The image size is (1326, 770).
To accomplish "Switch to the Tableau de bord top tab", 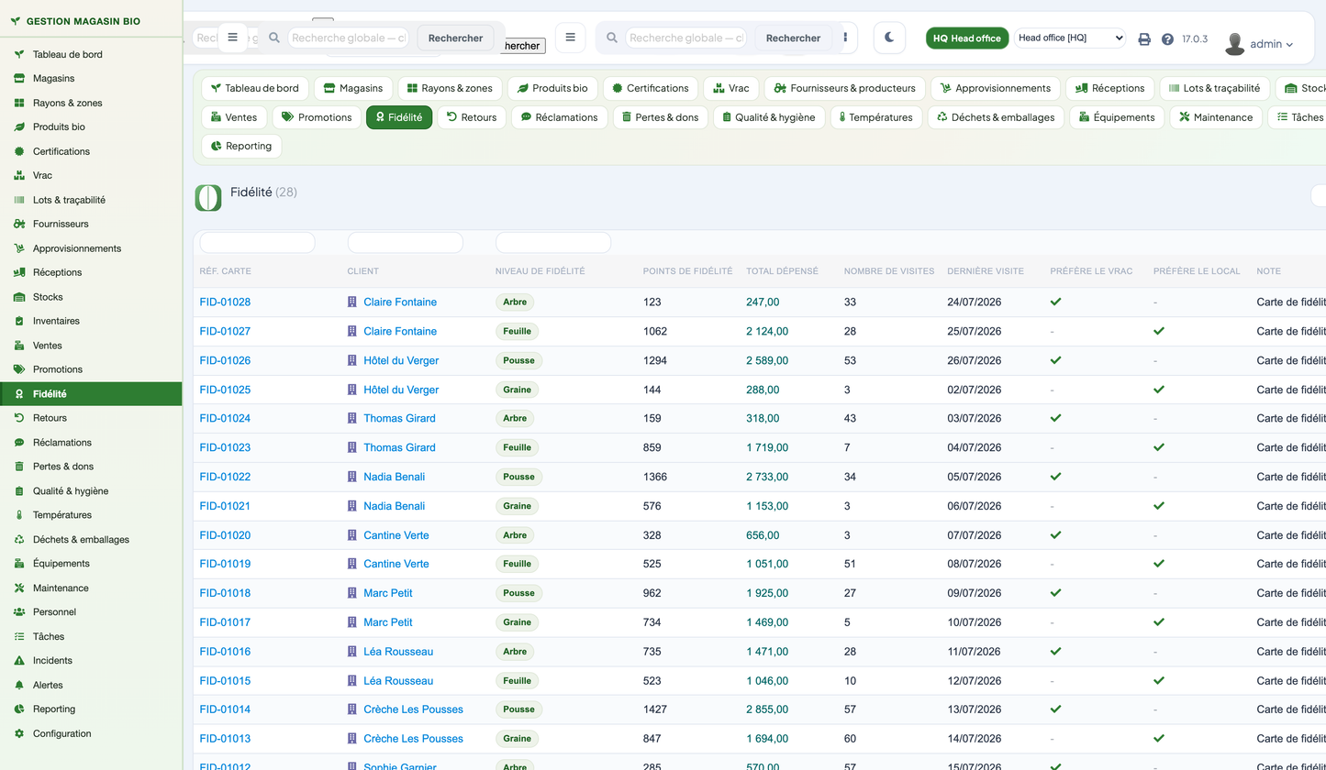I will pyautogui.click(x=255, y=88).
